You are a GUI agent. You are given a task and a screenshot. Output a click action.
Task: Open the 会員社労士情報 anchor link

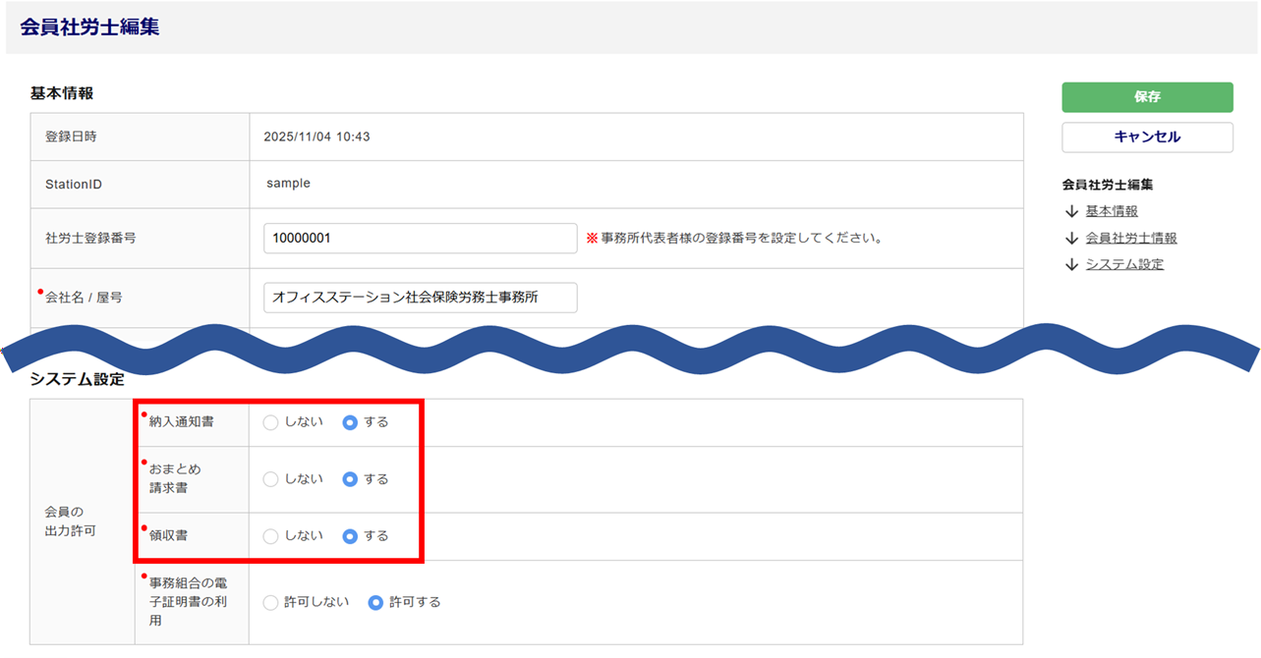(1130, 238)
